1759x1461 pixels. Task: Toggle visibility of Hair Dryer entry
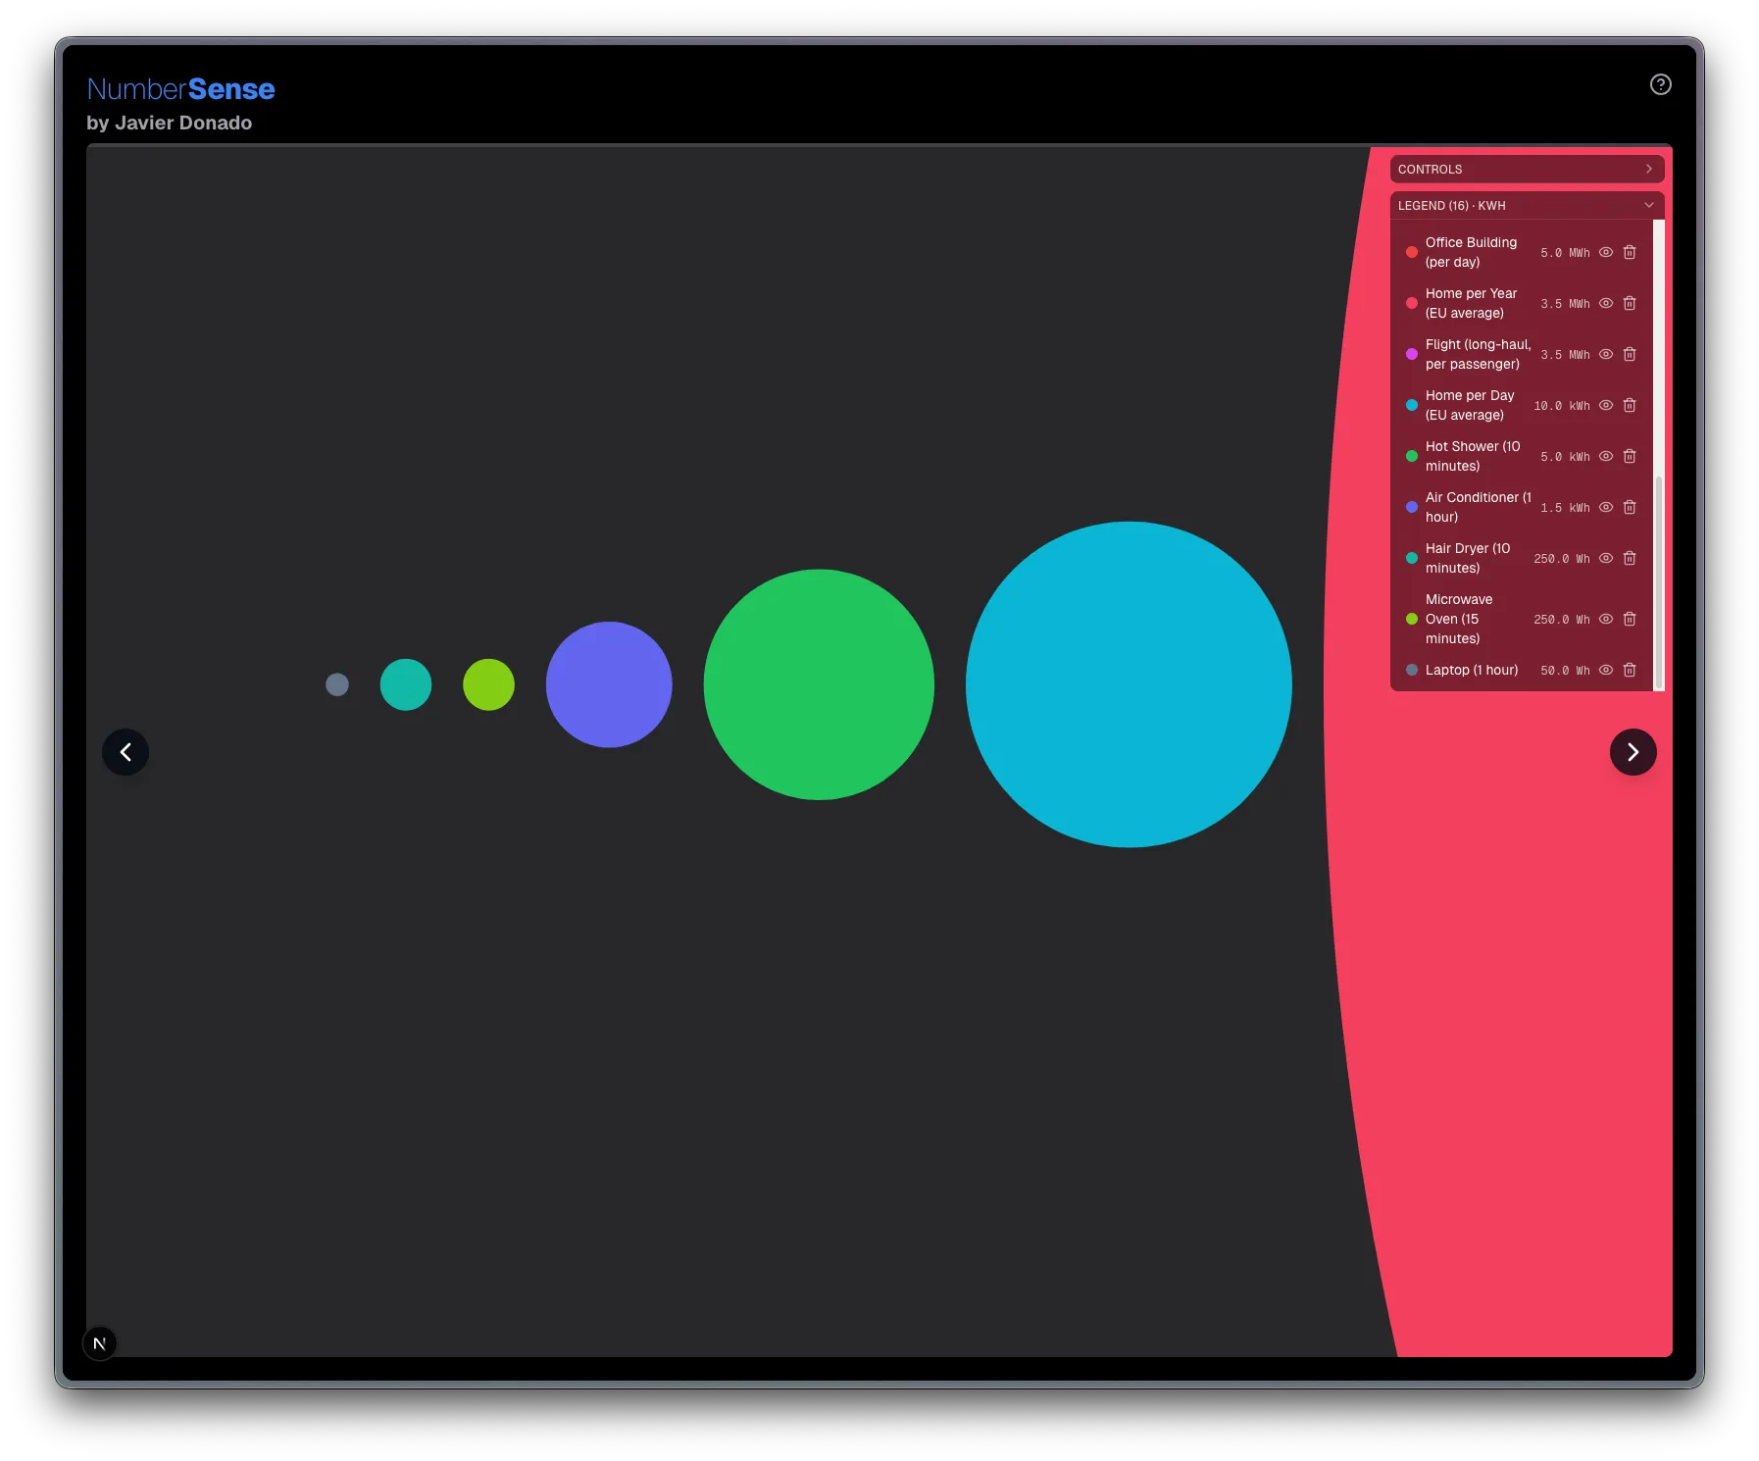(x=1606, y=558)
